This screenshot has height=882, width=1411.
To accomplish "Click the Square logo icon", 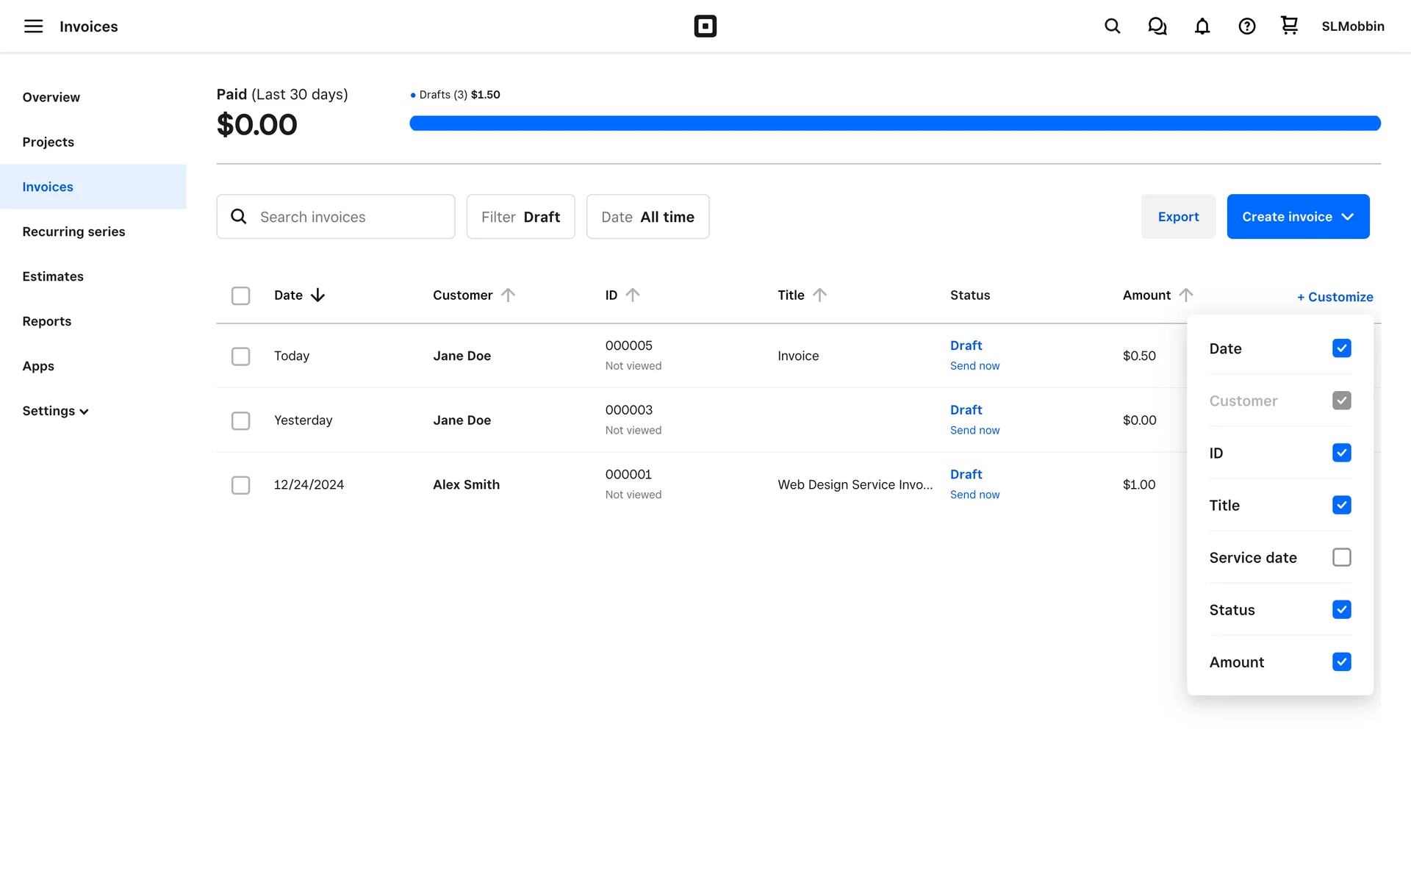I will (x=705, y=26).
